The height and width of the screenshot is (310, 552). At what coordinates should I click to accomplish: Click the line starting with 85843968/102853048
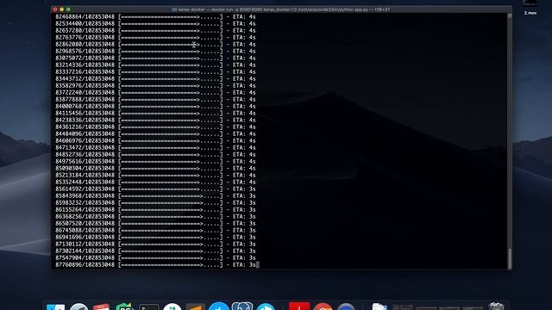[x=155, y=195]
